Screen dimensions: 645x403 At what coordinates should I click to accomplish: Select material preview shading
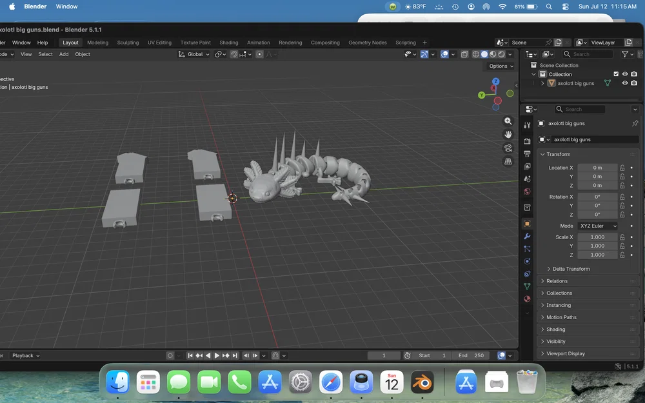[x=493, y=54]
